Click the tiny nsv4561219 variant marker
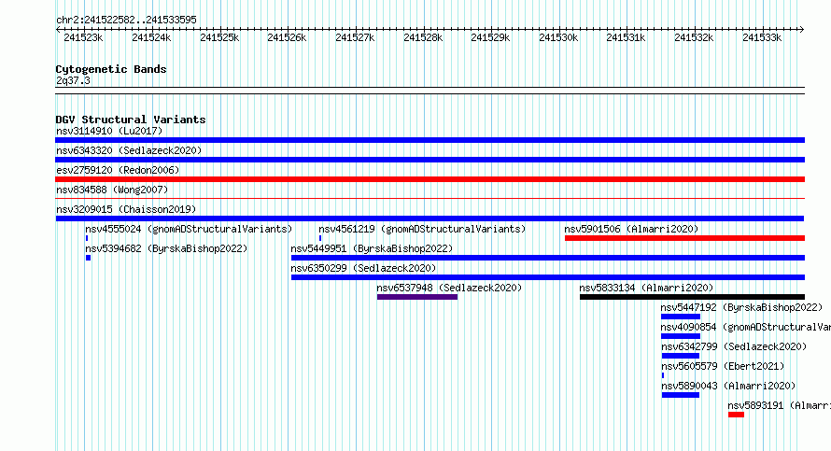831x451 pixels. tap(320, 238)
